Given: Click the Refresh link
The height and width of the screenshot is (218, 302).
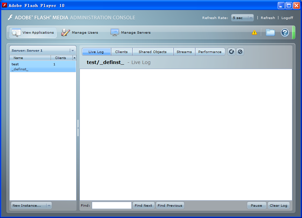Looking at the screenshot, I should (268, 18).
